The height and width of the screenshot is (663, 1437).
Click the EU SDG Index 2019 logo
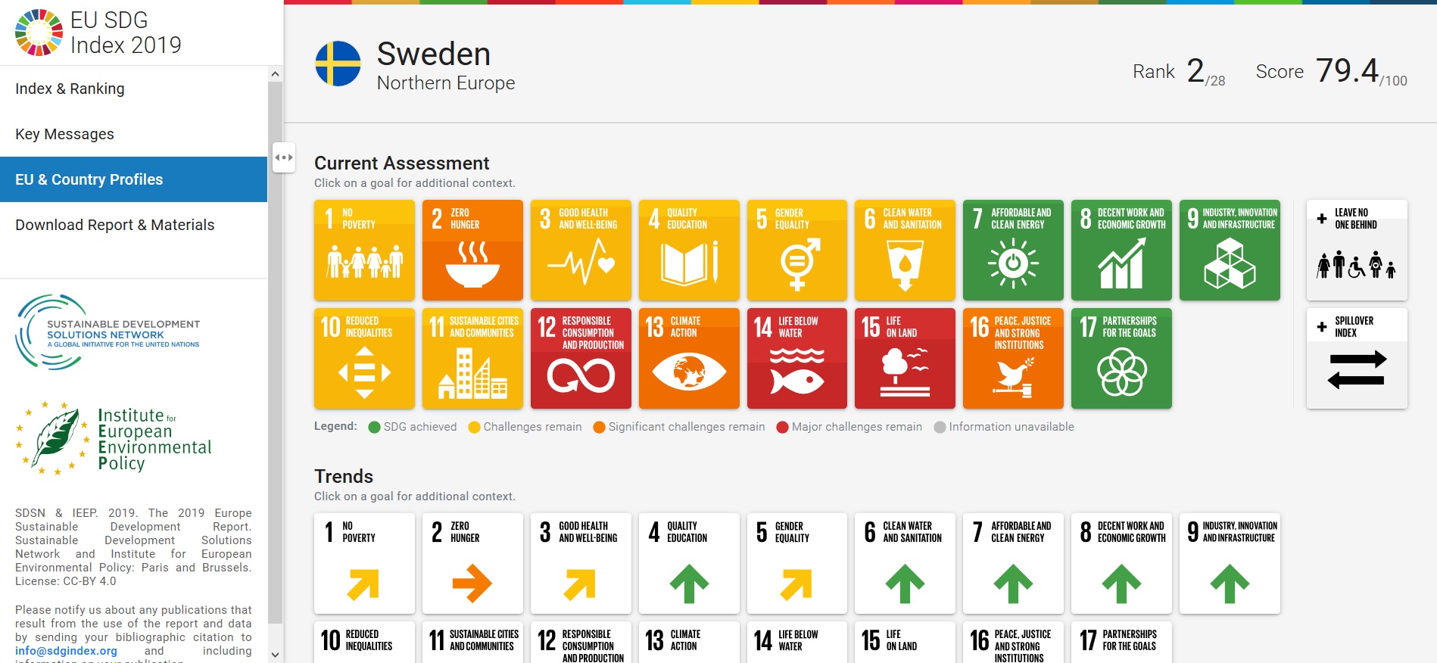point(98,33)
